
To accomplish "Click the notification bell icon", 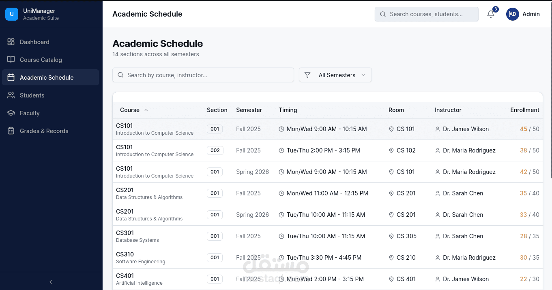I will click(491, 15).
